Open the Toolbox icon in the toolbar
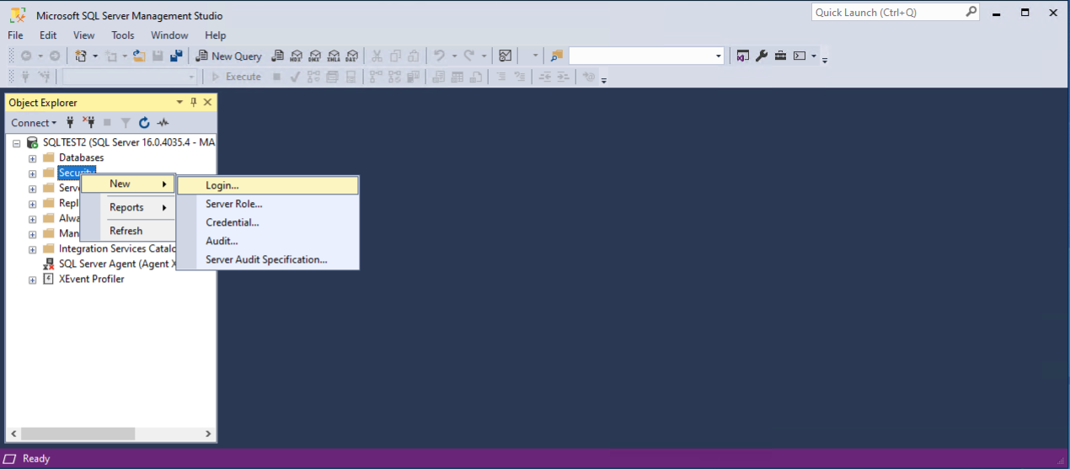The height and width of the screenshot is (469, 1070). click(780, 56)
